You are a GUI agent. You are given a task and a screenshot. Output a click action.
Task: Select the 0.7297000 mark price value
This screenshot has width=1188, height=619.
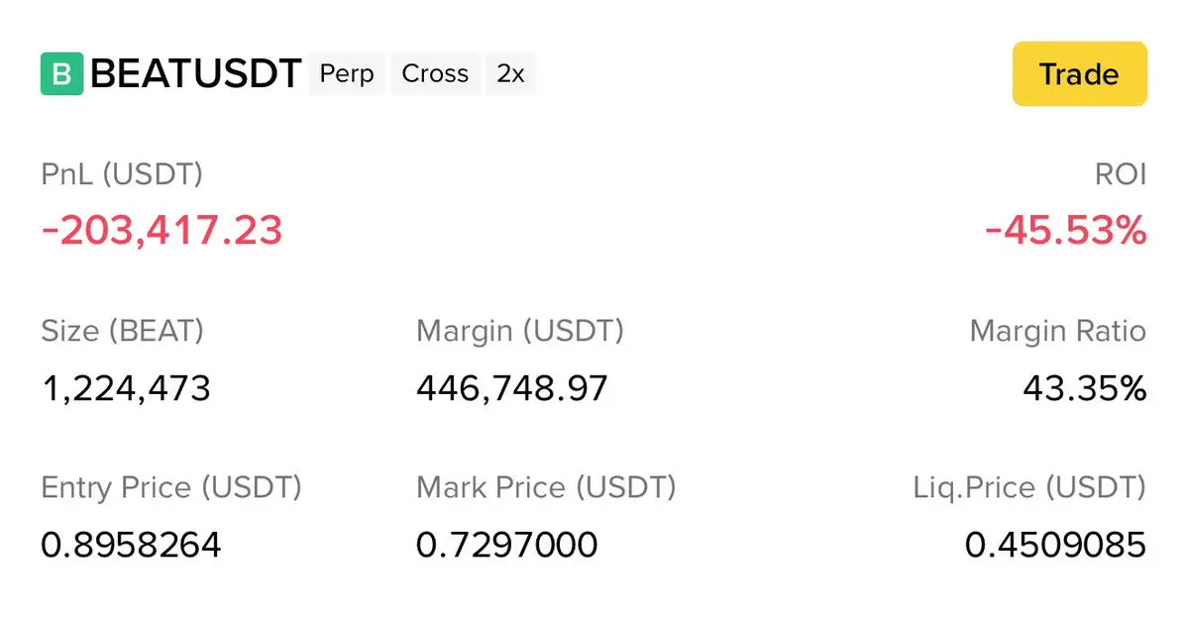(x=506, y=545)
